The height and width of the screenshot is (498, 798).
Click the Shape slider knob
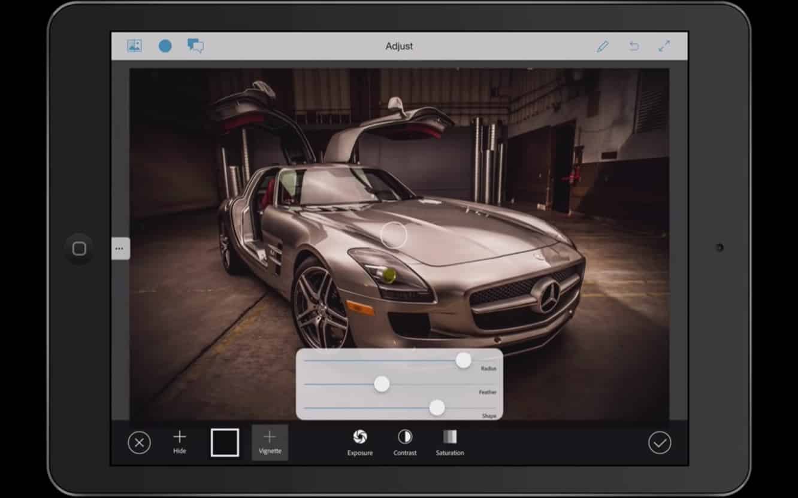(437, 408)
